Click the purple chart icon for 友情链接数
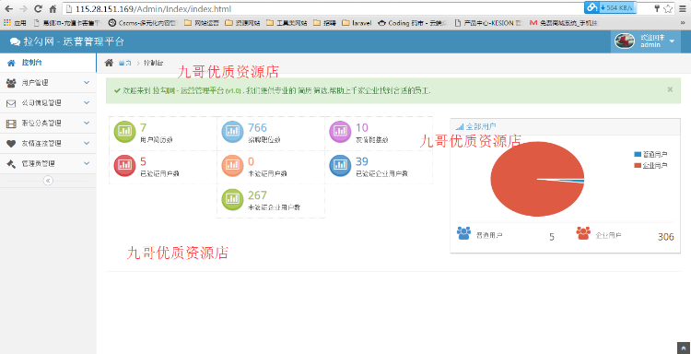This screenshot has height=354, width=691. pyautogui.click(x=340, y=132)
